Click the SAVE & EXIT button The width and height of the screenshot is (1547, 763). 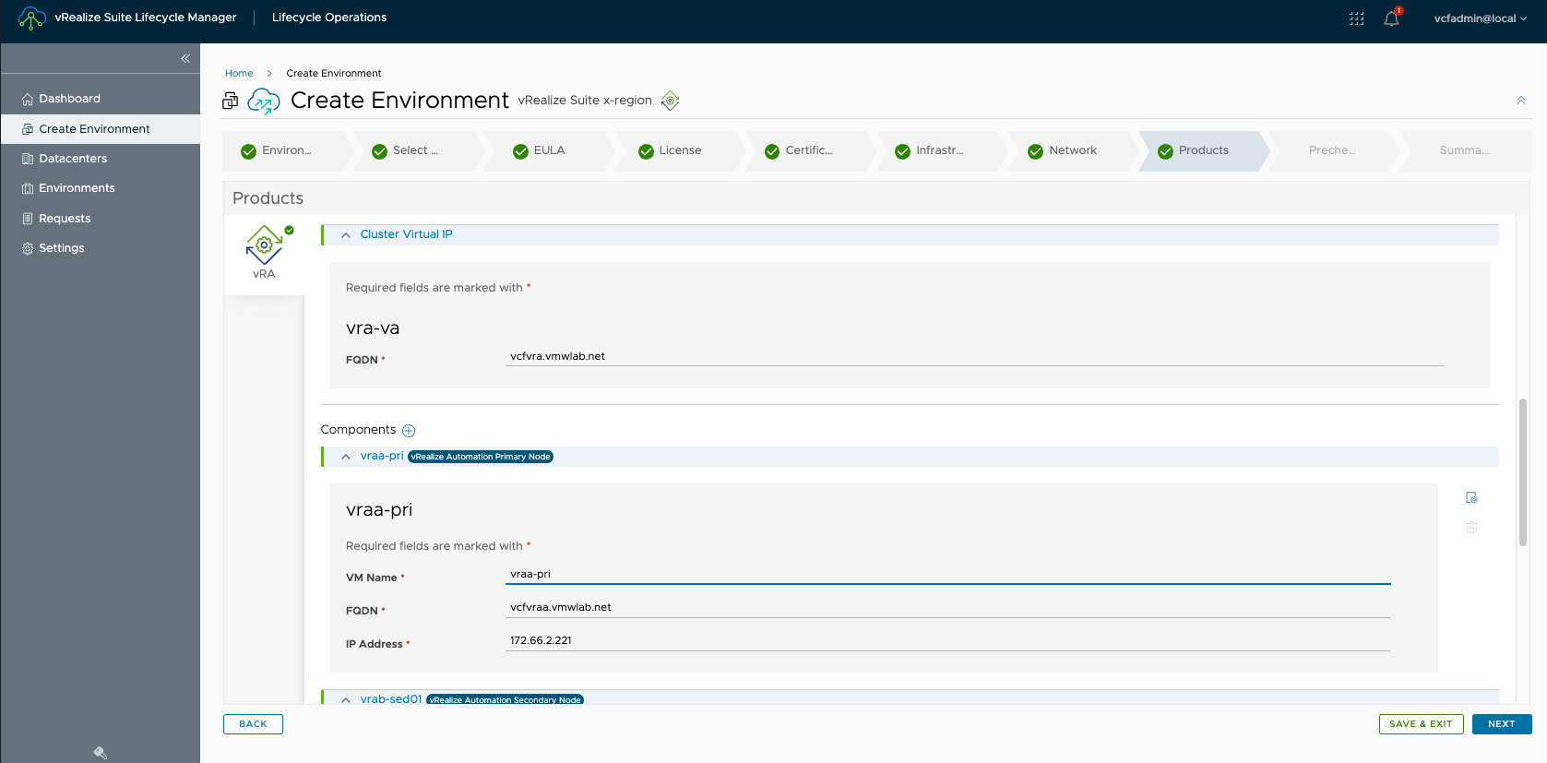[1421, 724]
